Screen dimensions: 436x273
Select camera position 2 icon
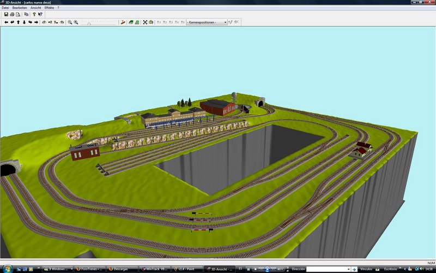[165, 22]
